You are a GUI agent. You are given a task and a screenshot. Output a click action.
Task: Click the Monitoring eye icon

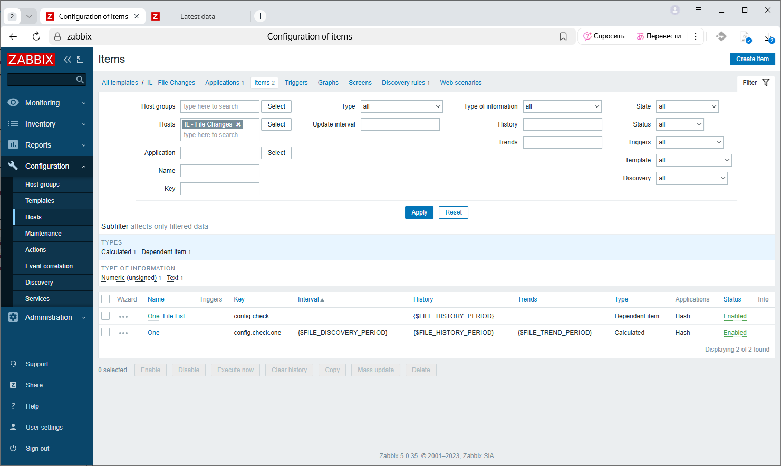tap(13, 102)
